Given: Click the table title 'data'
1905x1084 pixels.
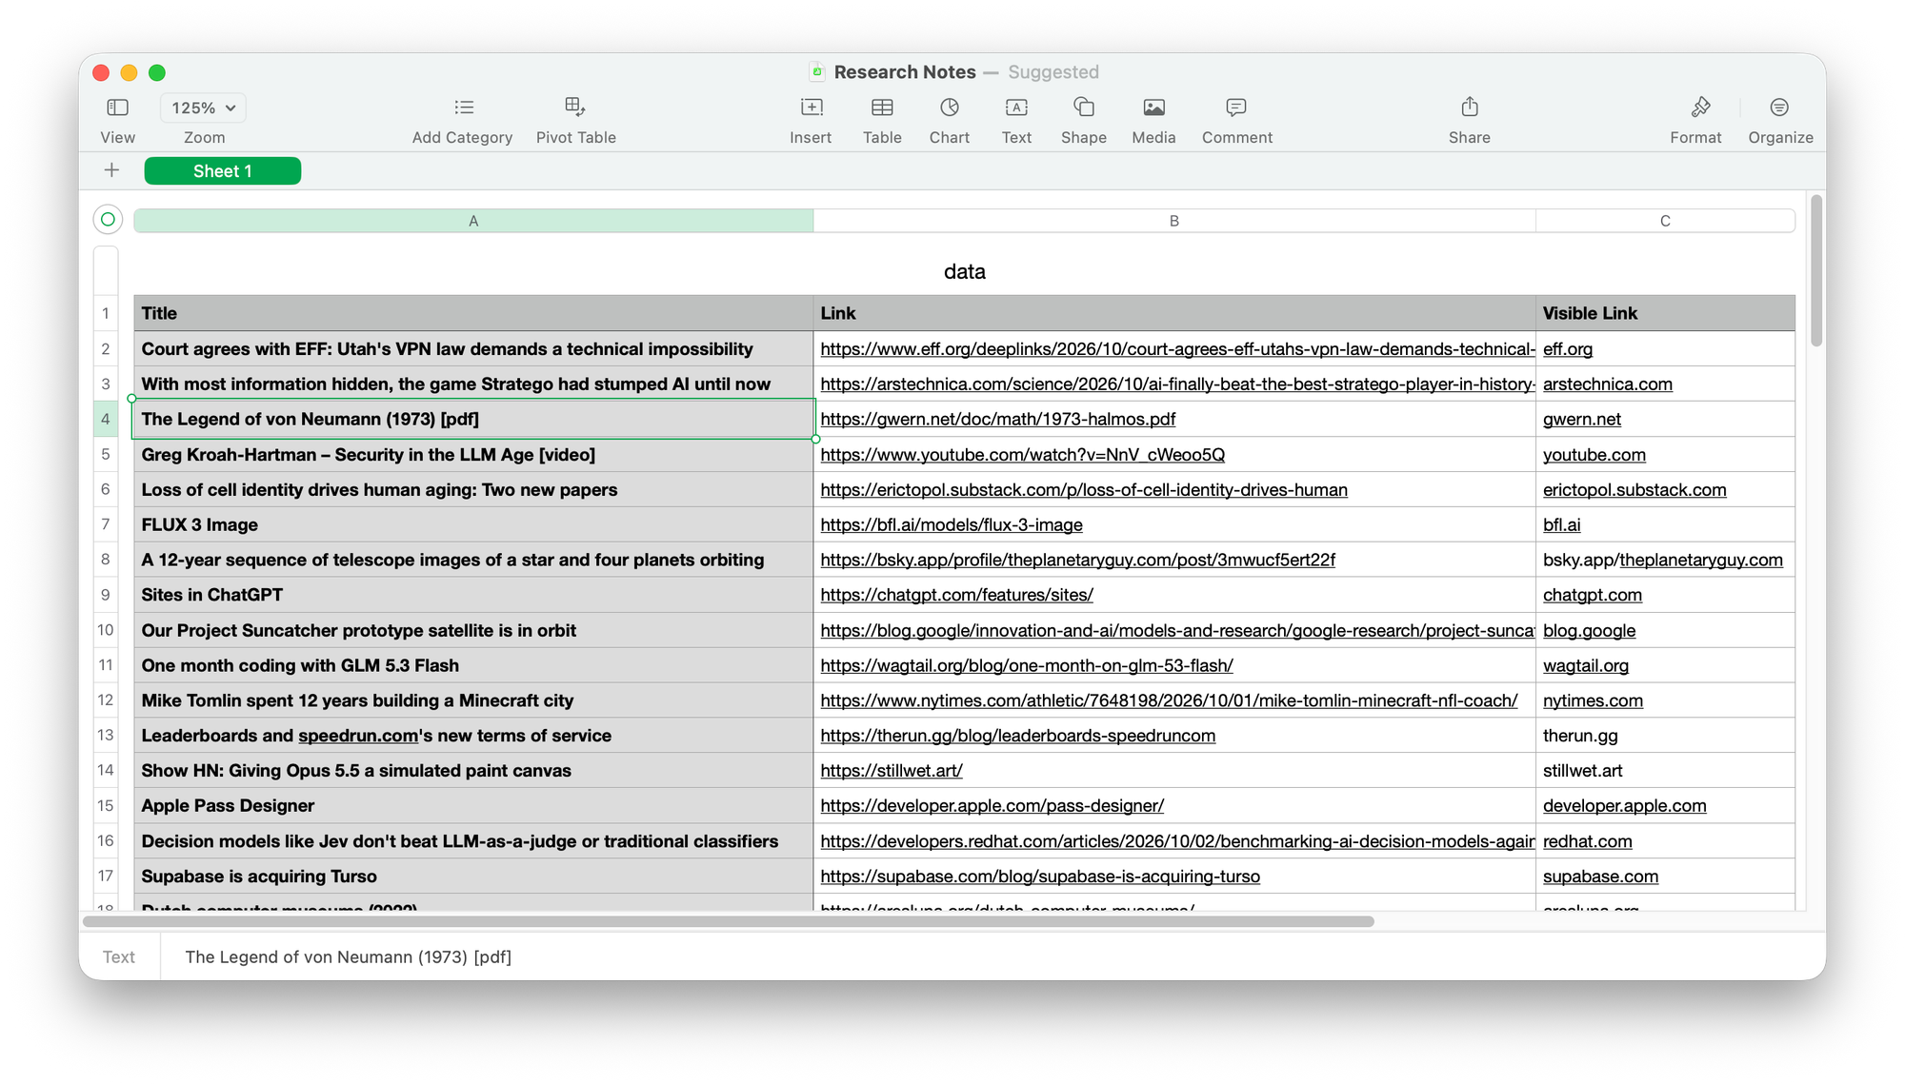Looking at the screenshot, I should 964,272.
